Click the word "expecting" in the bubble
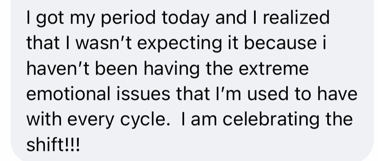Viewport: 378px width, 161px height. pyautogui.click(x=179, y=44)
